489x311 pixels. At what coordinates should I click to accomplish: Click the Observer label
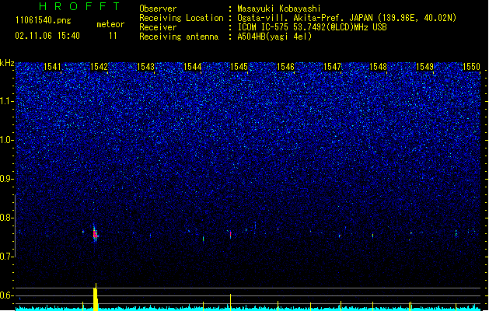click(x=158, y=9)
